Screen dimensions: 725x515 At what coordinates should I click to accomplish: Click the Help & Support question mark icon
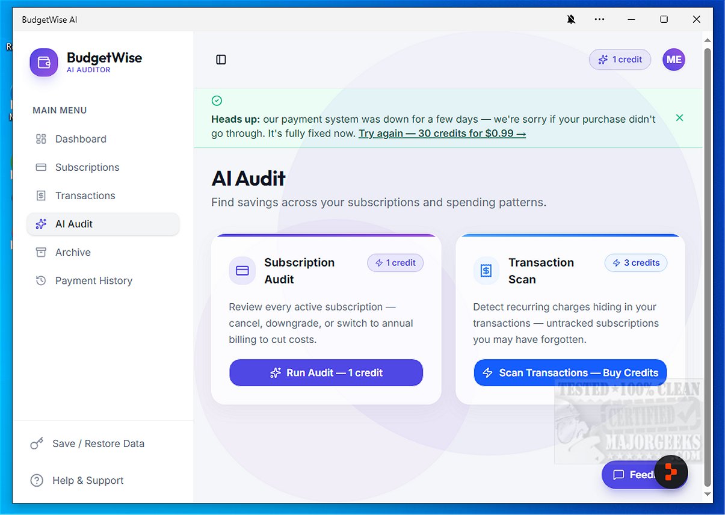37,480
